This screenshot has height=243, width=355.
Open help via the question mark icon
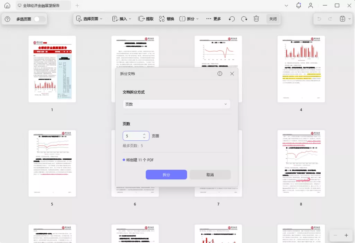(x=7, y=19)
